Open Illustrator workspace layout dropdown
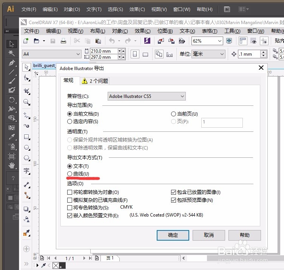This screenshot has width=284, height=270. tap(244, 9)
